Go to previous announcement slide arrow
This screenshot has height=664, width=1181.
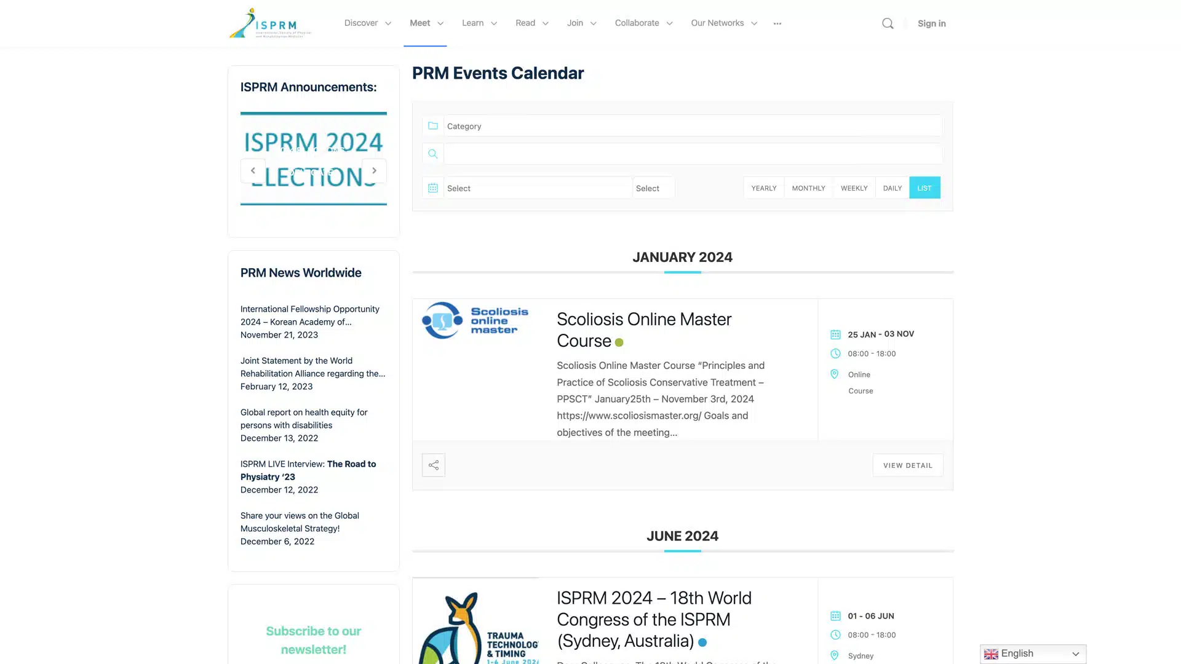pos(253,170)
